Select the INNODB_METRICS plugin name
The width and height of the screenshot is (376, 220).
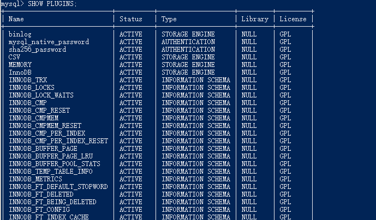click(35, 180)
